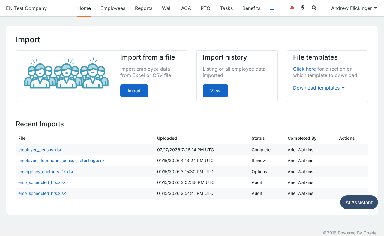Viewport: 384px width, 236px height.
Task: Open the Benefits tab
Action: tap(251, 8)
